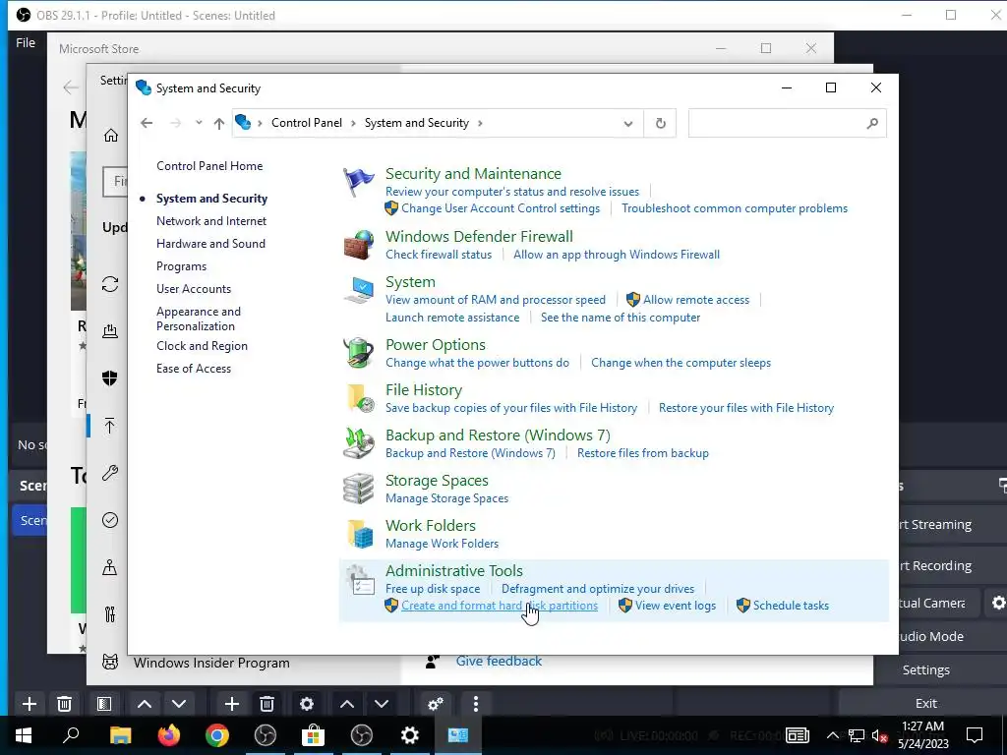Screen dimensions: 1007x755
Task: Click OBS remove scene trash icon
Action: pos(64,704)
